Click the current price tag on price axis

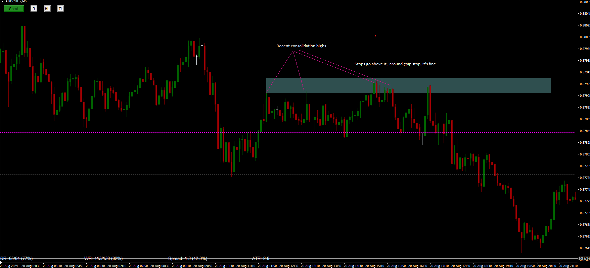point(584,259)
